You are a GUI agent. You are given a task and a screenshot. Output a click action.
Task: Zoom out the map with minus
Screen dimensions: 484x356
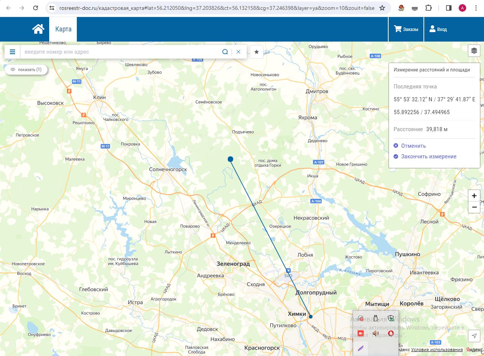474,207
